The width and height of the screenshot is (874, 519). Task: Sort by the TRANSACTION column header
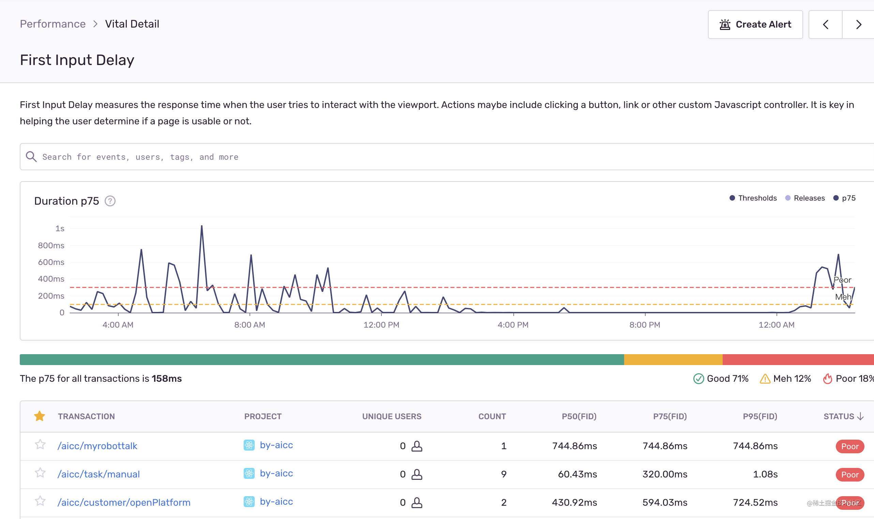point(87,416)
